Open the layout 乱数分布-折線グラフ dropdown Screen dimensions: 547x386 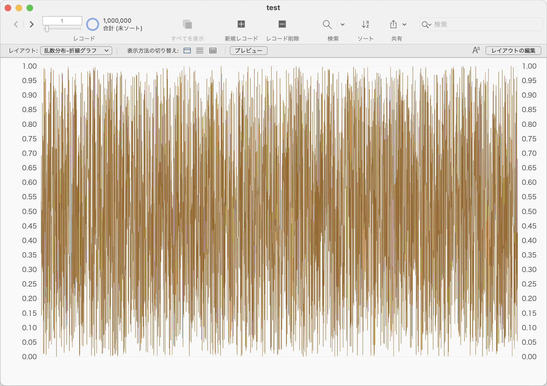coord(76,51)
